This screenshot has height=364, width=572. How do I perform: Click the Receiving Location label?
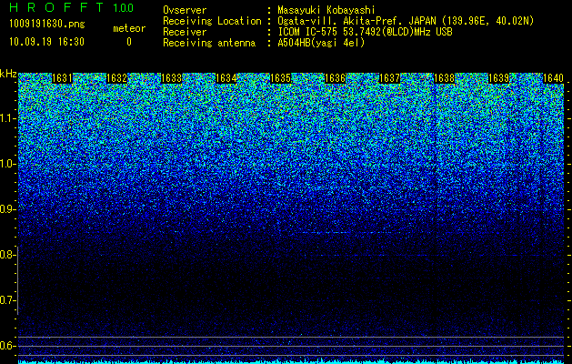pyautogui.click(x=212, y=21)
